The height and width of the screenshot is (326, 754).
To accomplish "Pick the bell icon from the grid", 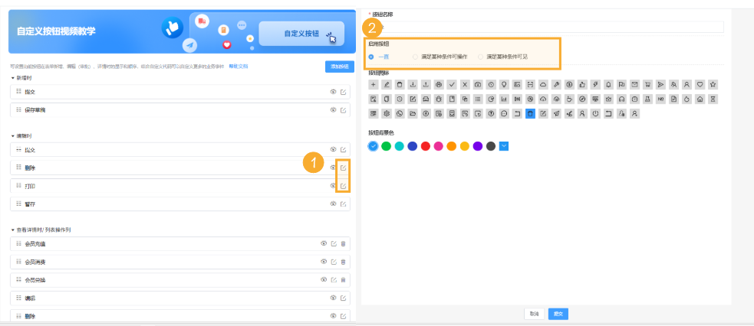I will 609,84.
